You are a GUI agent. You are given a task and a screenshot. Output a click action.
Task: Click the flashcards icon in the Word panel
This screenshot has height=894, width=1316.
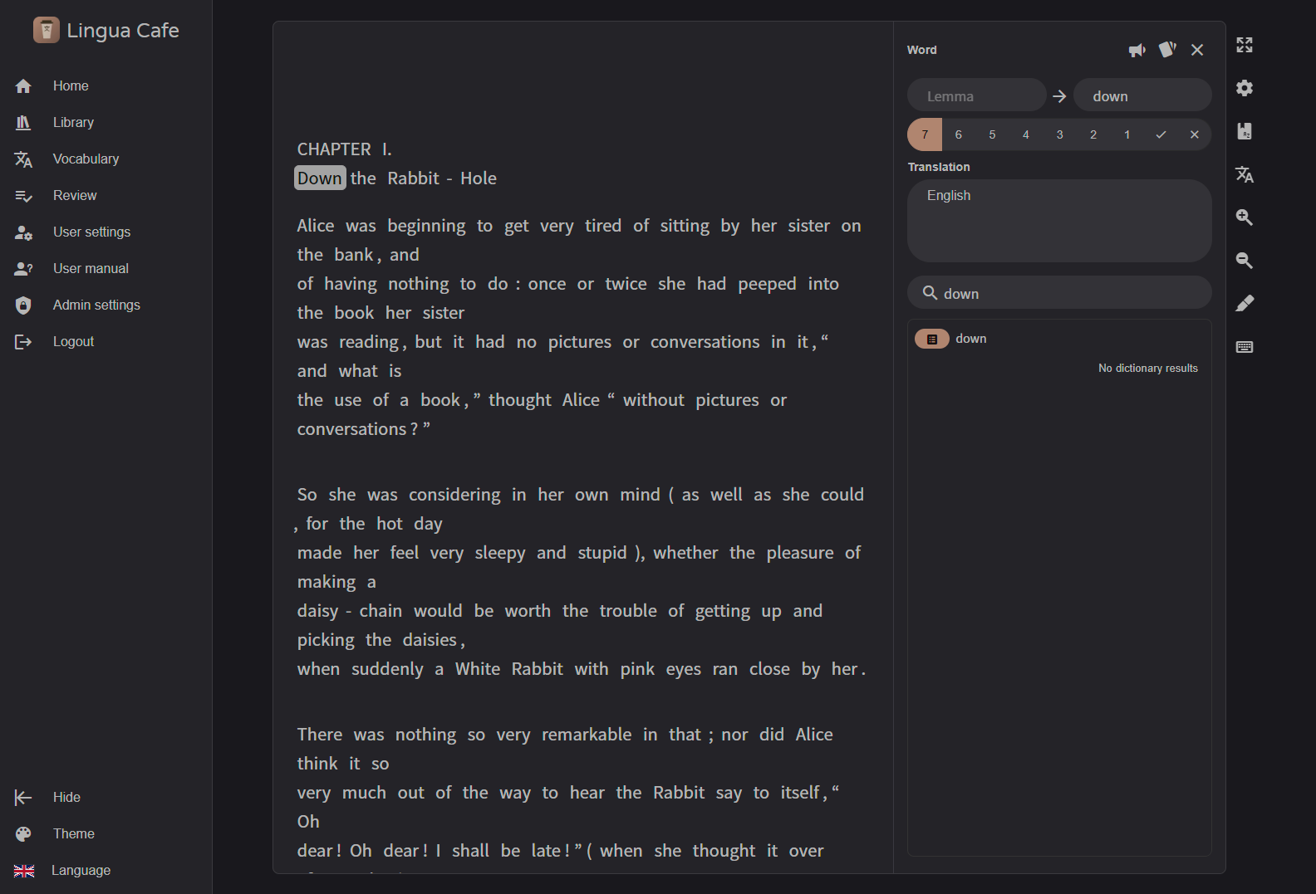(1167, 50)
